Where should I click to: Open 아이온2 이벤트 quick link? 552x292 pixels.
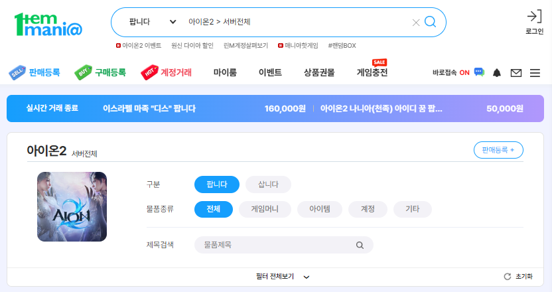(x=139, y=45)
